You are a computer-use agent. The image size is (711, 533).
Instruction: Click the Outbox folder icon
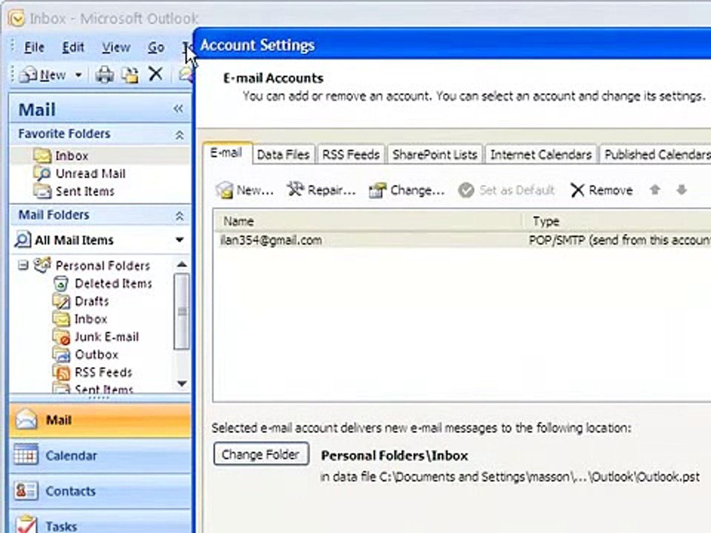[x=61, y=354]
